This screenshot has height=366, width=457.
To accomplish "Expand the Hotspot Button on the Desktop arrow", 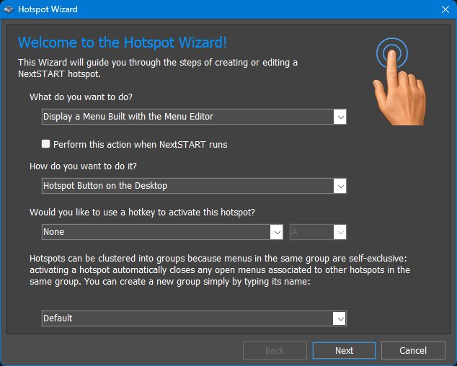I will (x=340, y=186).
